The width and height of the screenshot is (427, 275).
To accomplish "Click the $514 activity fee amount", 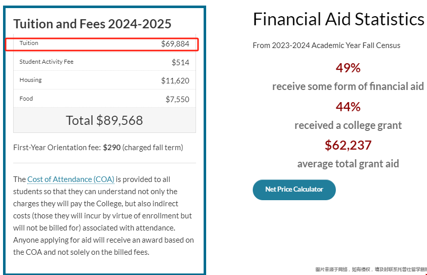I will point(180,63).
